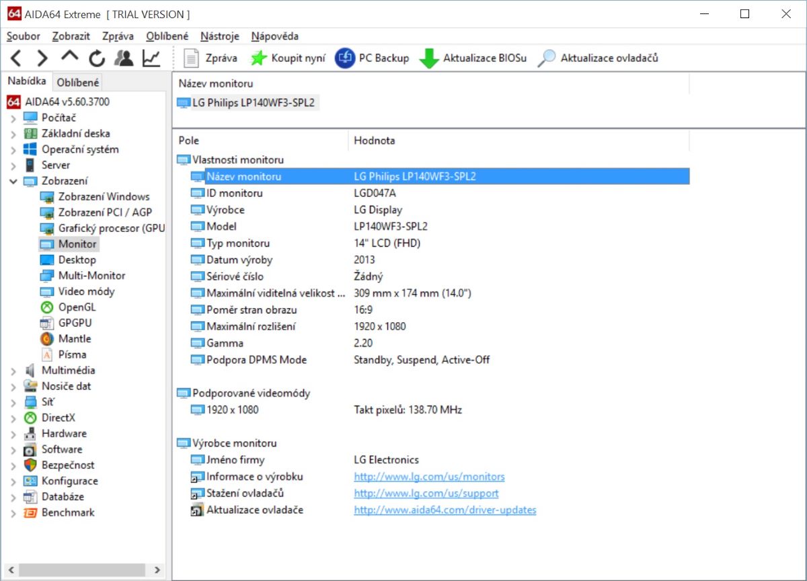Click the forward navigation arrow
This screenshot has width=807, height=581.
[42, 59]
